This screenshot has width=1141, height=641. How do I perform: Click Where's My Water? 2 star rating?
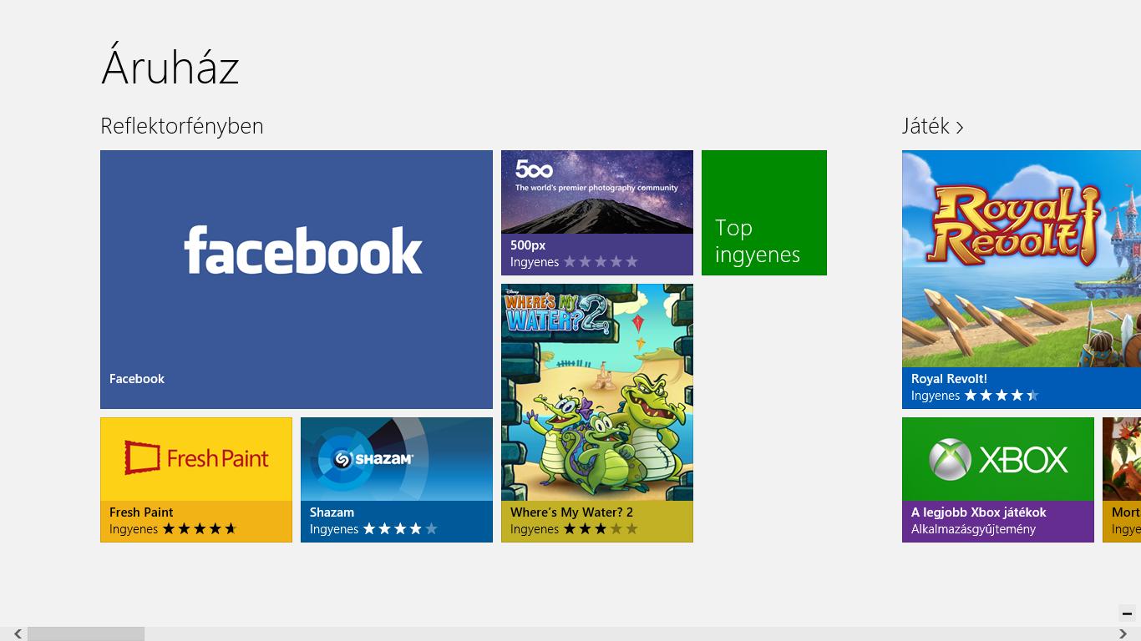[601, 529]
